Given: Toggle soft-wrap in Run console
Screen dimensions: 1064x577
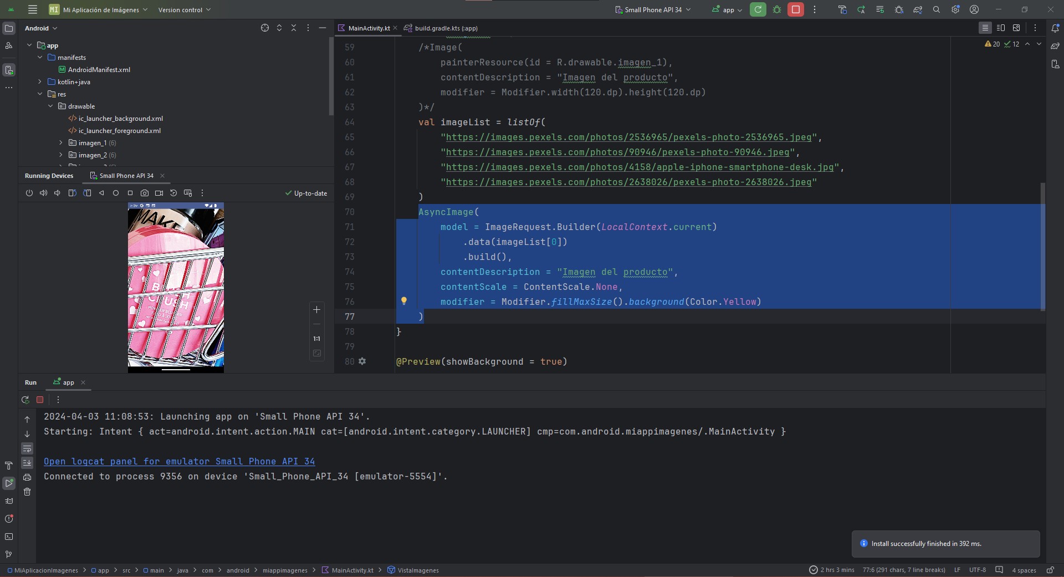Looking at the screenshot, I should point(27,448).
